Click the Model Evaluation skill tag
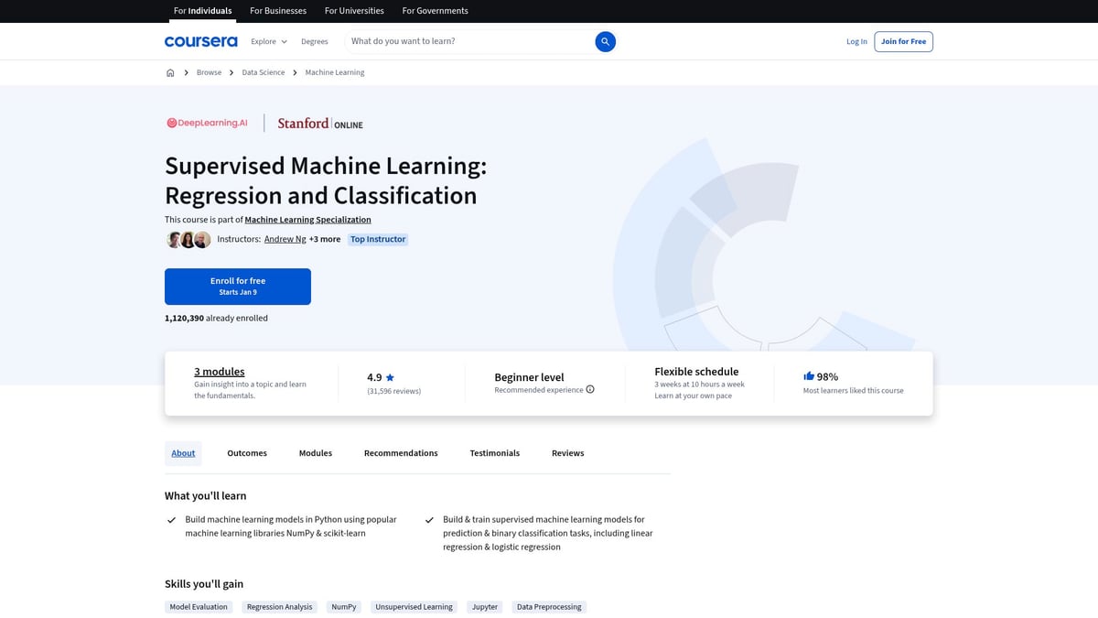1098x618 pixels. (x=198, y=607)
